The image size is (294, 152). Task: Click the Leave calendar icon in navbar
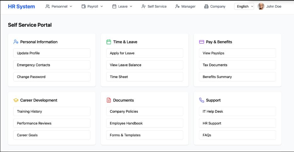pos(114,6)
